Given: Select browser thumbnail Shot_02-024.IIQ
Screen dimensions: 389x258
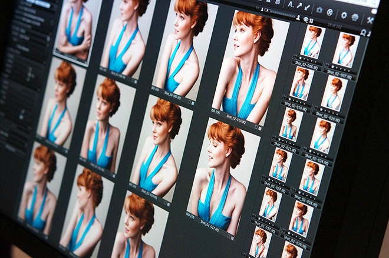Looking at the screenshot, I should 322,136.
